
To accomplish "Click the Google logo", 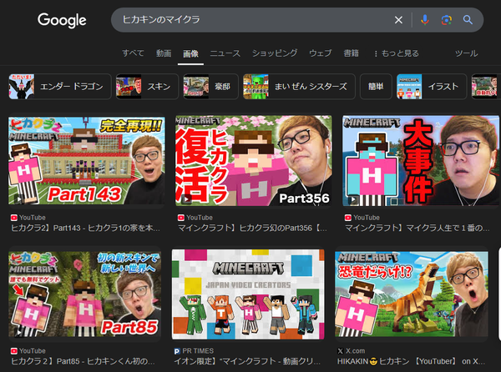I will coord(62,20).
